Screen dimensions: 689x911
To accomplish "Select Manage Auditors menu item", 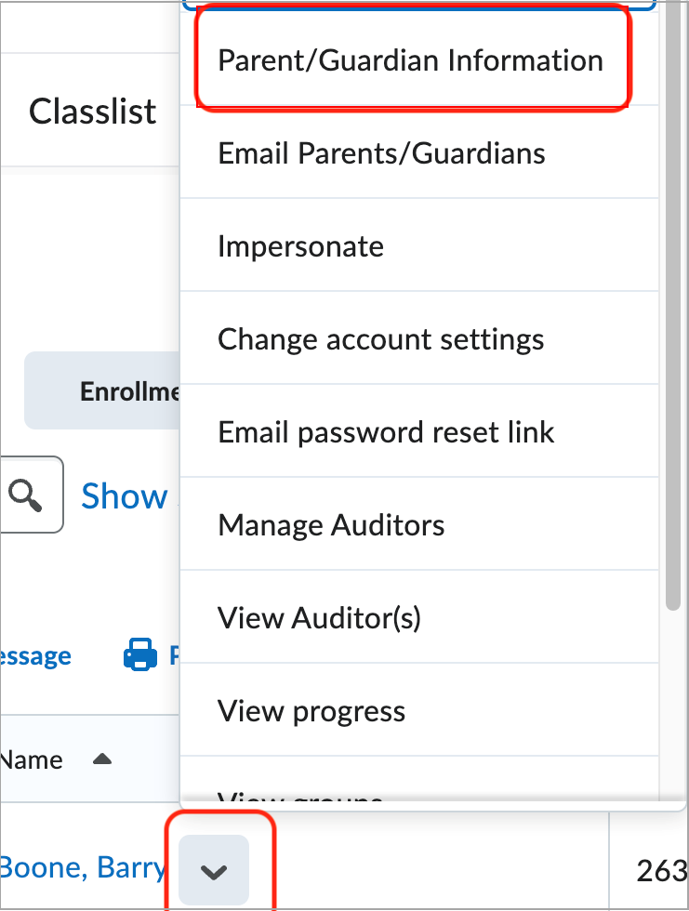I will tap(331, 524).
